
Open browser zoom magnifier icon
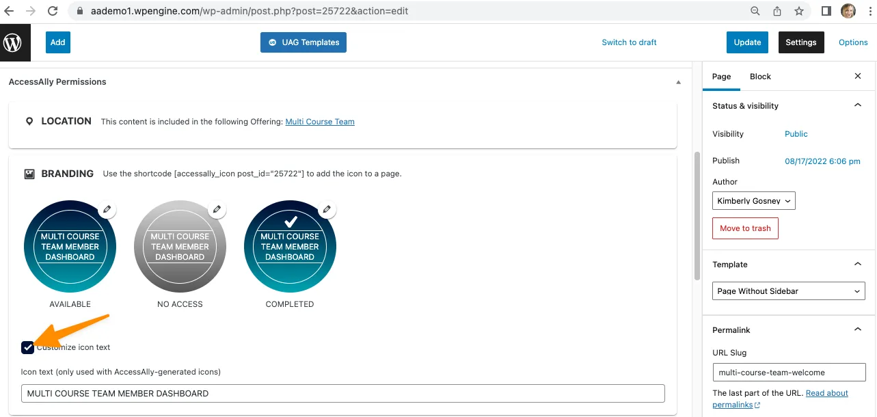point(755,12)
